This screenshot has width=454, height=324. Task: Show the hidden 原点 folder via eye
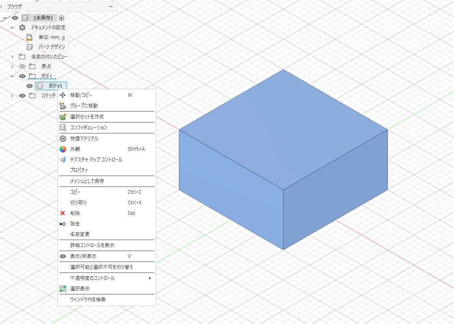pos(22,67)
